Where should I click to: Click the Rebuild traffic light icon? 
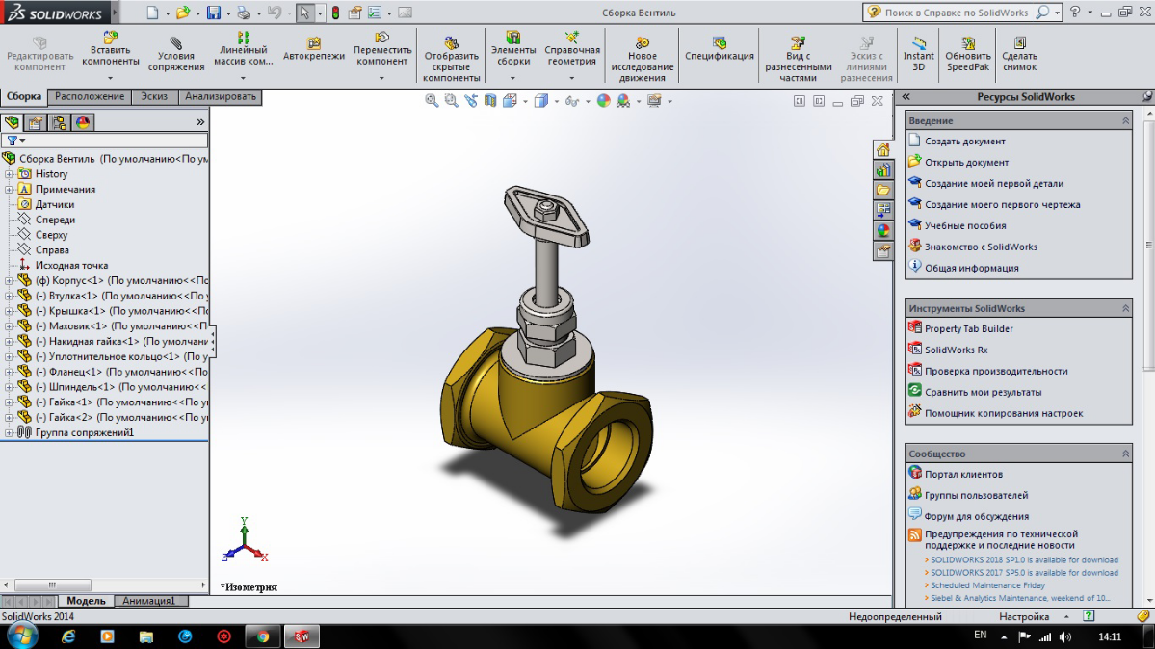(x=335, y=13)
